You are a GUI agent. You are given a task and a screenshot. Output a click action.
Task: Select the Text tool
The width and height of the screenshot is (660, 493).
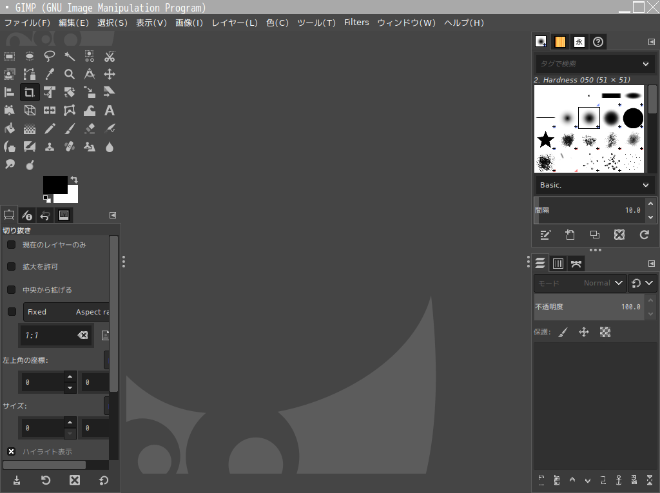(110, 110)
